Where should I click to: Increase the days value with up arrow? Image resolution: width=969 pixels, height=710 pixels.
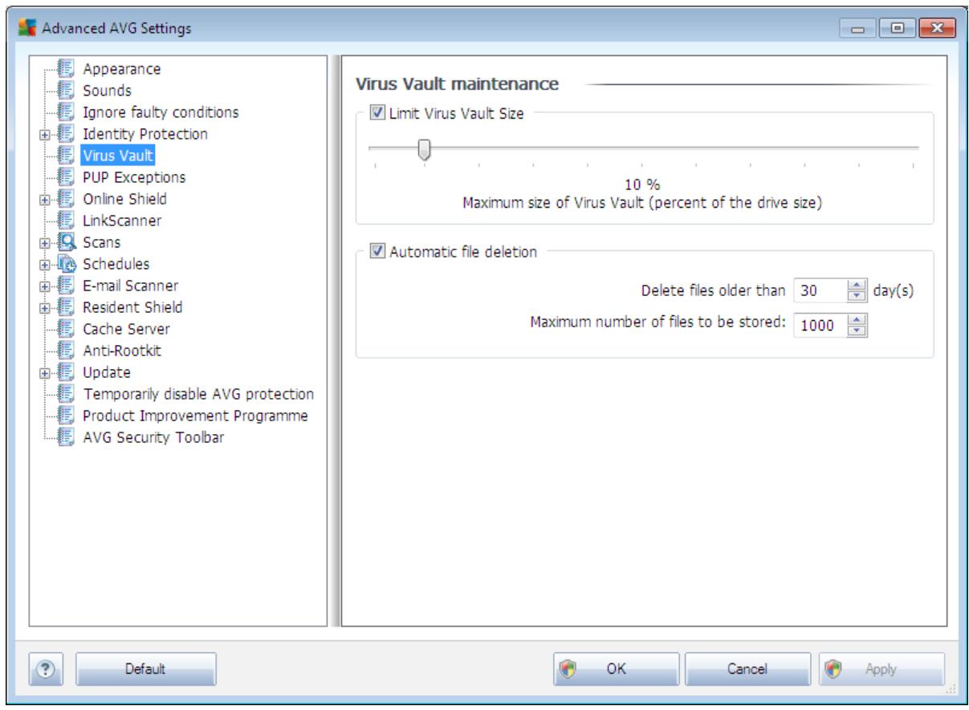(x=858, y=286)
